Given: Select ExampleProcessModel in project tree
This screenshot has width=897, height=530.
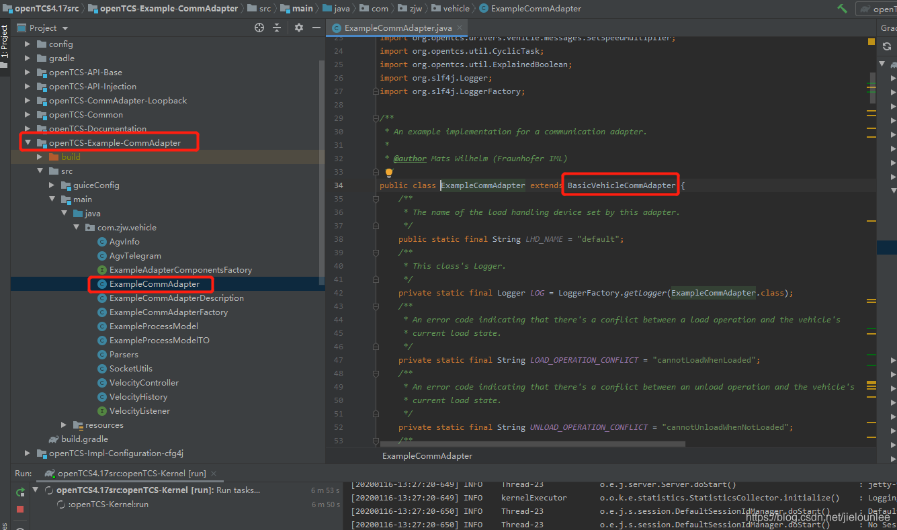Looking at the screenshot, I should pyautogui.click(x=154, y=326).
